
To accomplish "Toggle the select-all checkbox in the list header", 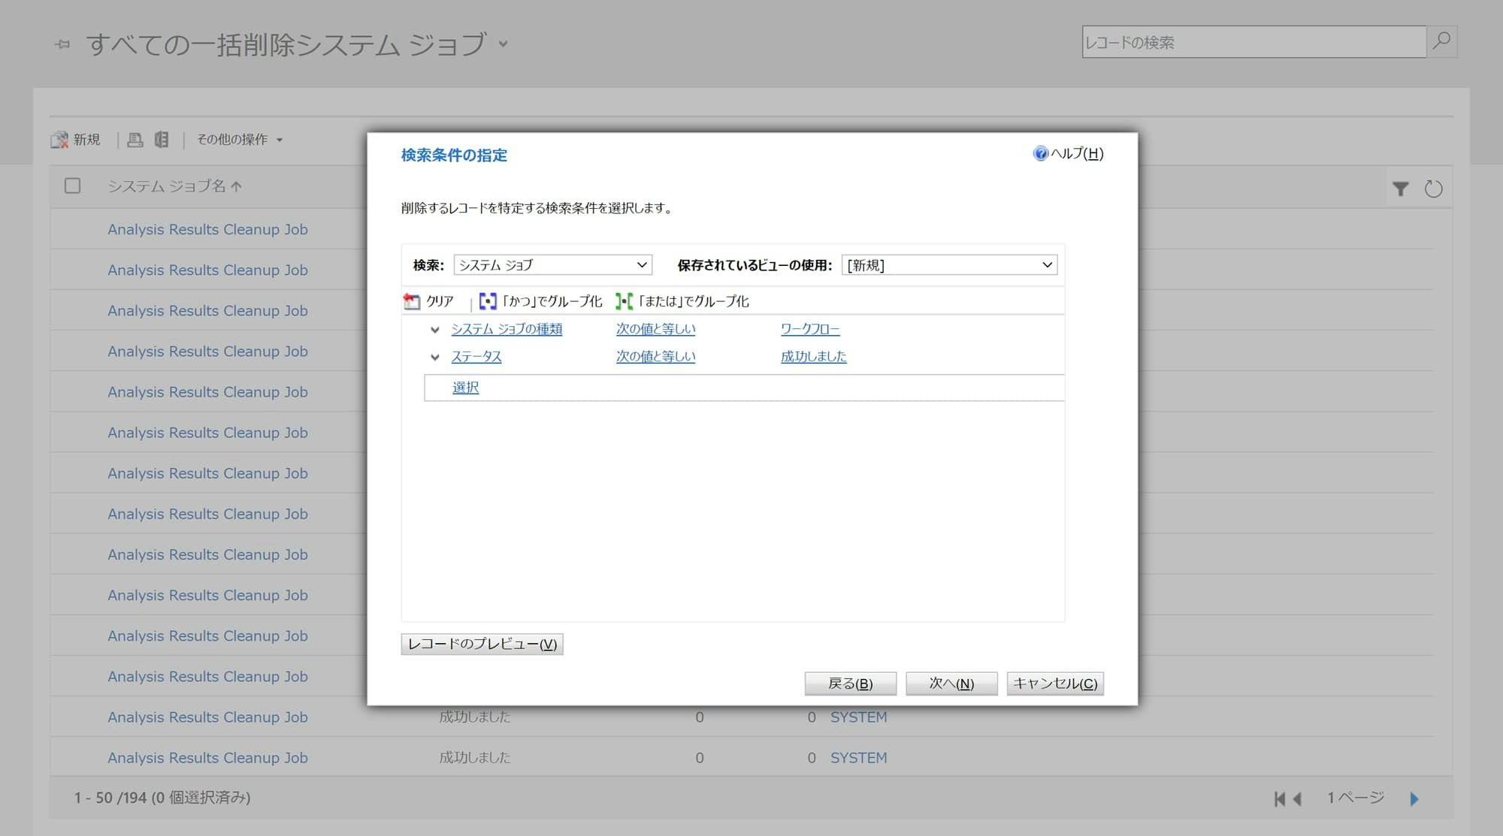I will tap(72, 186).
